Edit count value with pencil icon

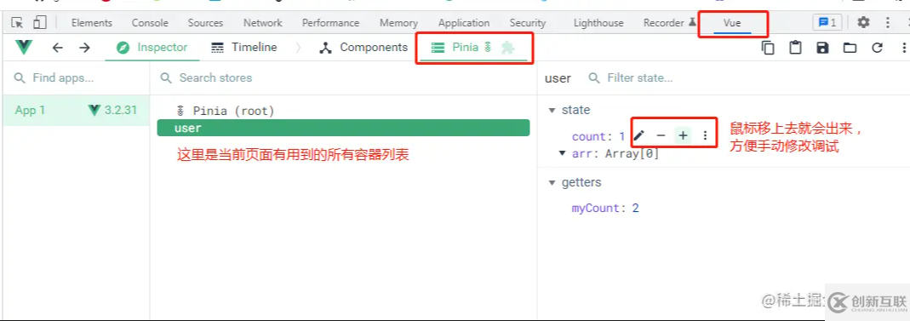[x=638, y=135]
